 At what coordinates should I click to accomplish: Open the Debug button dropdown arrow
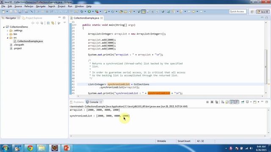[85, 11]
